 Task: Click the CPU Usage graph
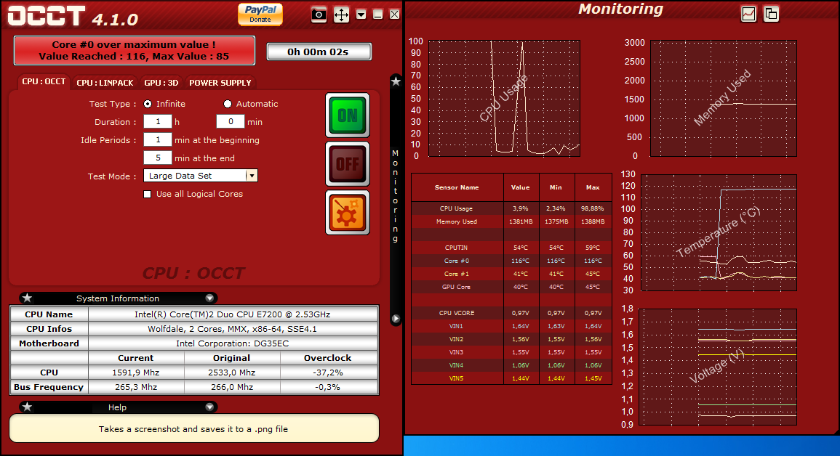504,98
